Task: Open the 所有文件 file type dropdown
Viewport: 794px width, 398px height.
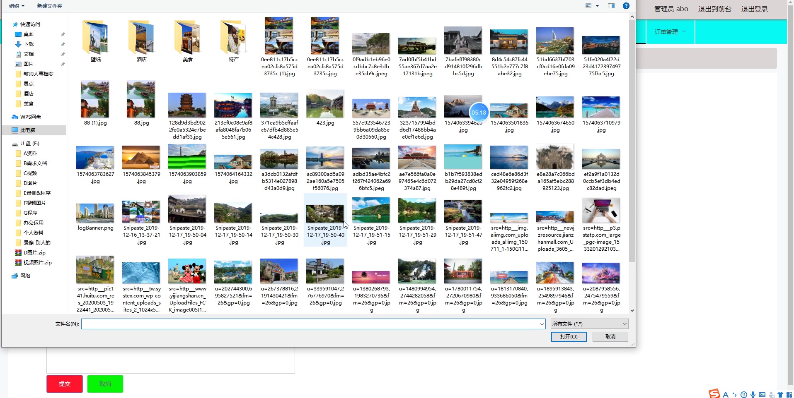Action: tap(589, 324)
